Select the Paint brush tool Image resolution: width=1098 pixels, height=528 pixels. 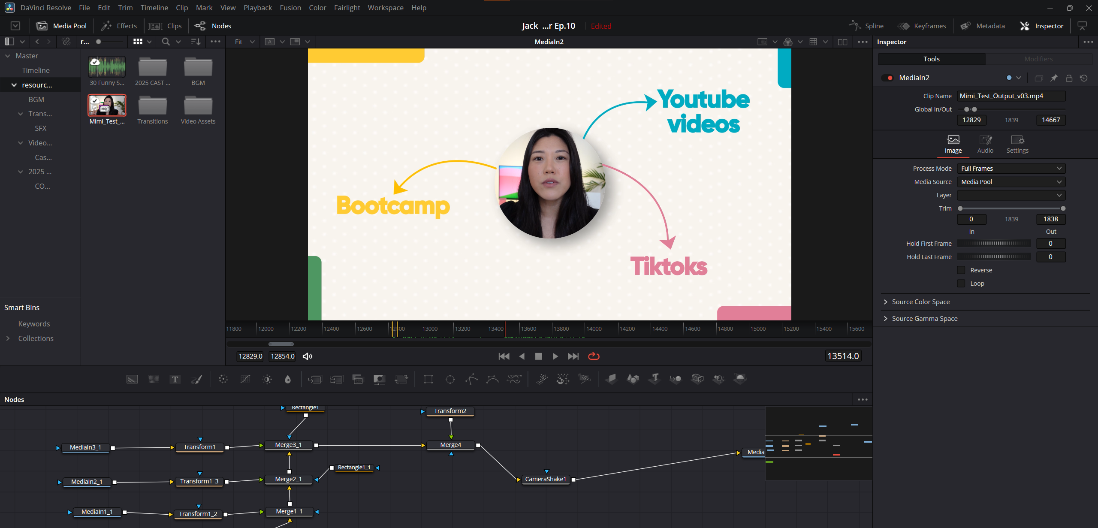[x=196, y=379]
